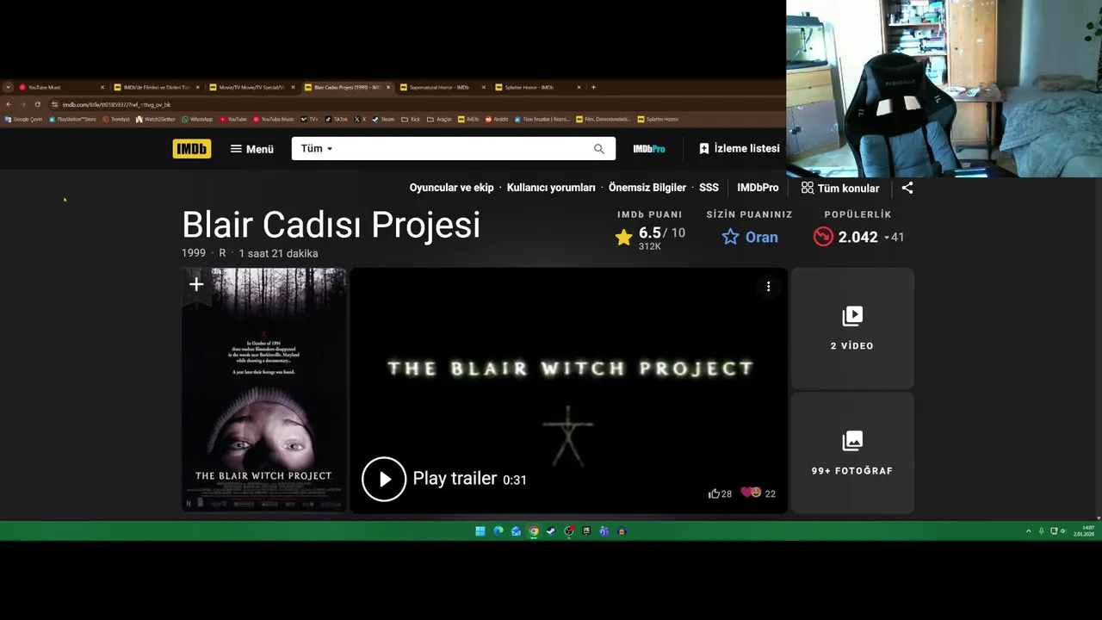Image resolution: width=1102 pixels, height=620 pixels.
Task: Open the Blair Witch Project poster
Action: (264, 390)
